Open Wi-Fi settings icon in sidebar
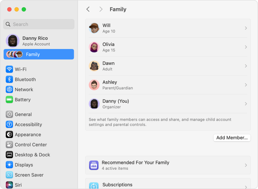 [9, 69]
